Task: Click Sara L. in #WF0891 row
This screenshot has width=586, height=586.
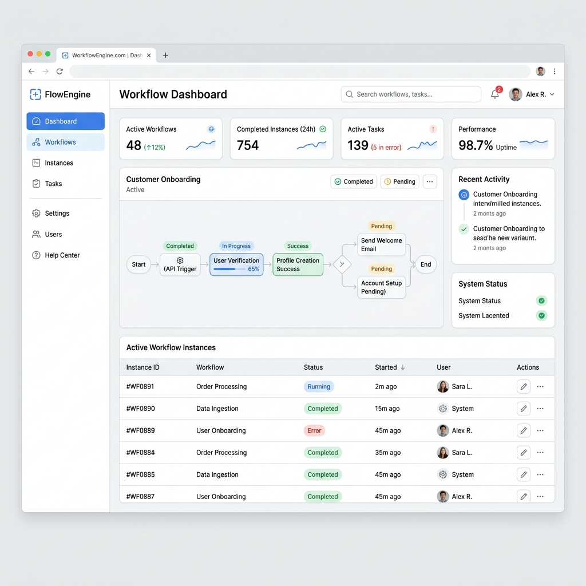Action: (454, 386)
